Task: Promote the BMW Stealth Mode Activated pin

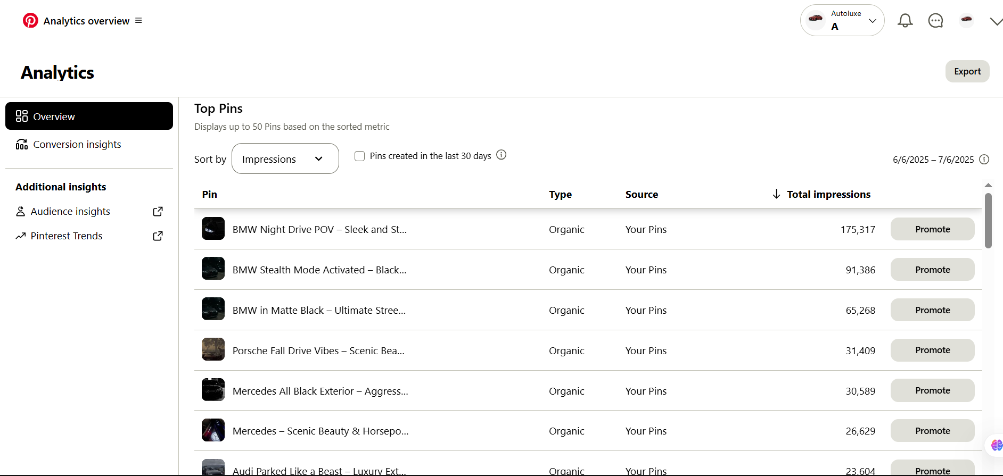Action: 933,269
